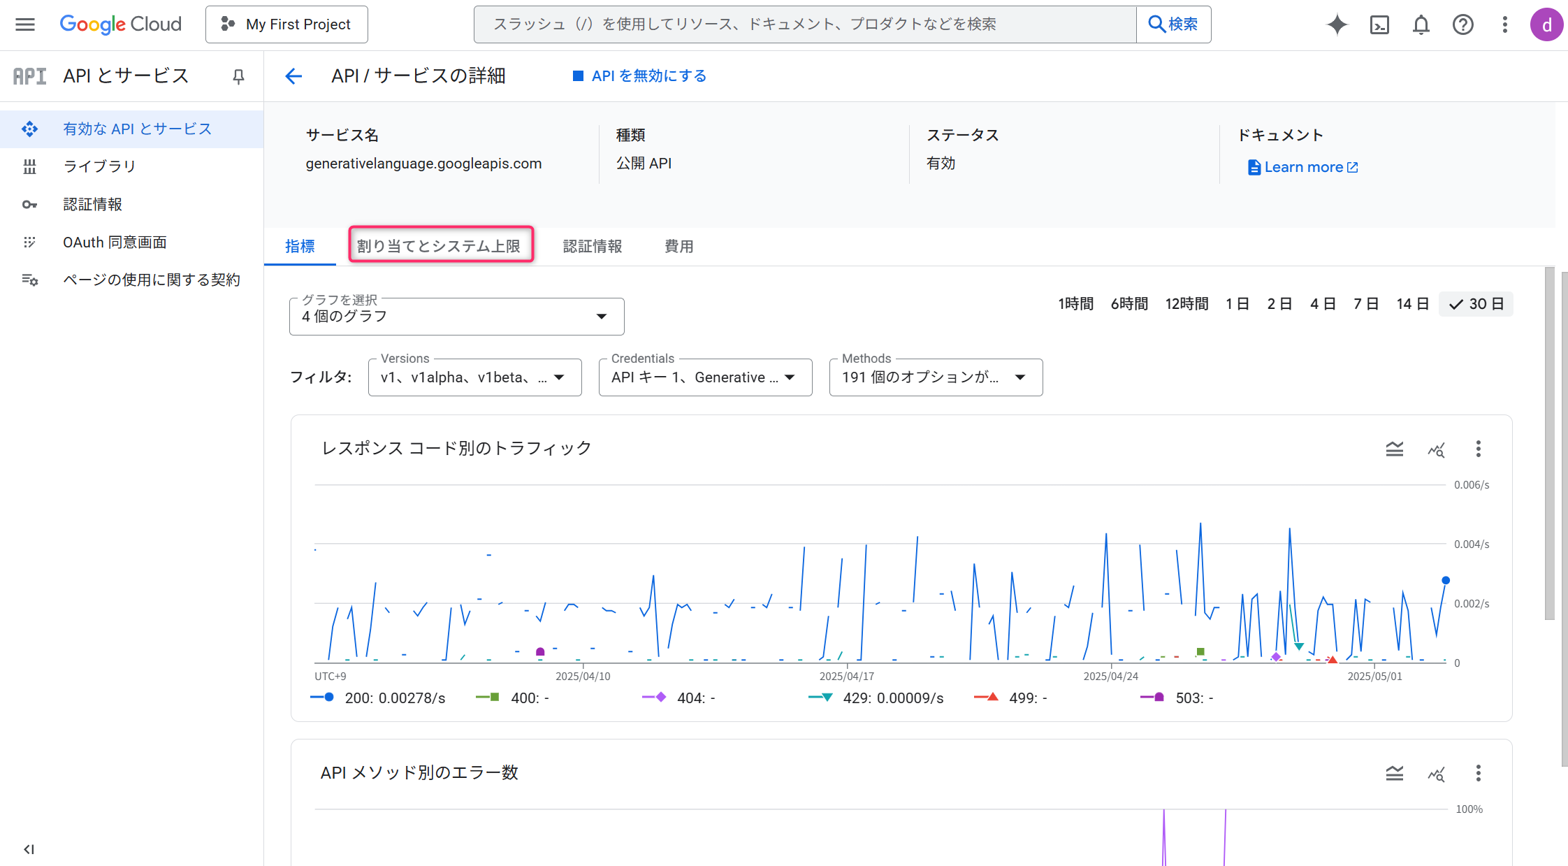The image size is (1568, 866).
Task: Toggle legend on レスポンス コード別のトラフィック chart
Action: coord(1394,449)
